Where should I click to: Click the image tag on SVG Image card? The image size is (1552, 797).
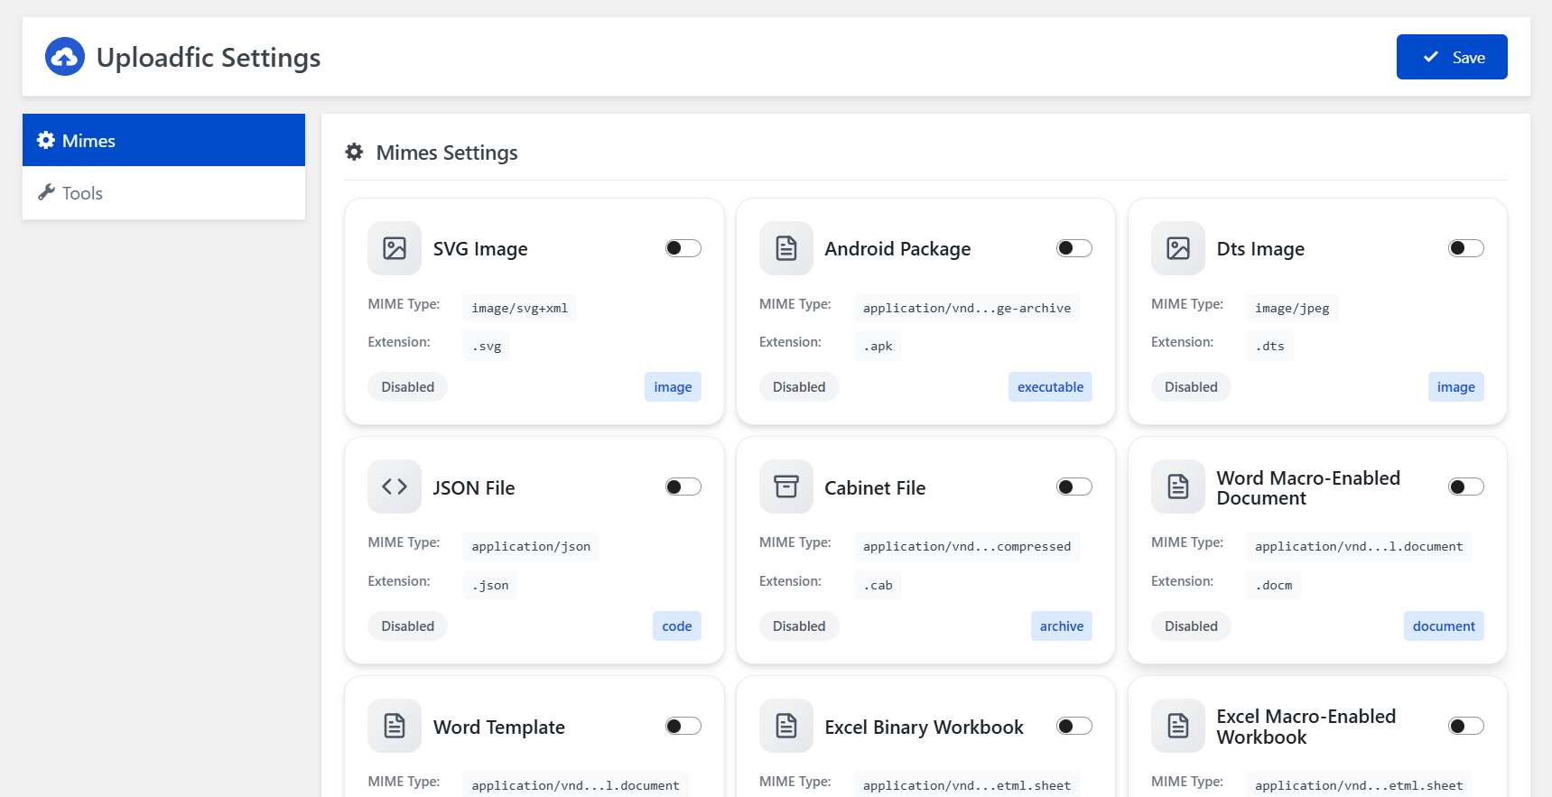673,387
